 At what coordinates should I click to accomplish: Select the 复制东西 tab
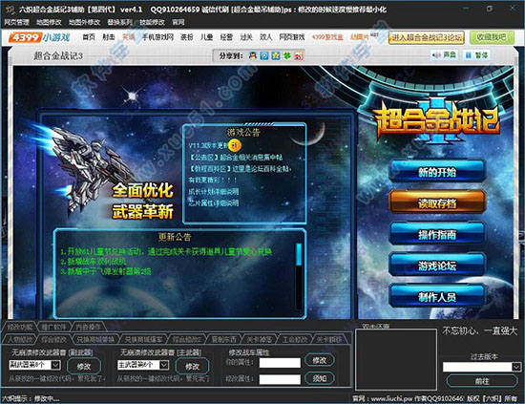pyautogui.click(x=224, y=339)
